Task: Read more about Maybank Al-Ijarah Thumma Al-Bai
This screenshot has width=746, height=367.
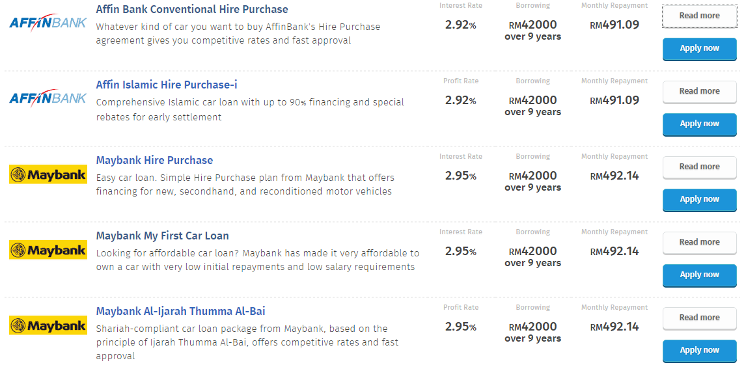Action: [699, 318]
